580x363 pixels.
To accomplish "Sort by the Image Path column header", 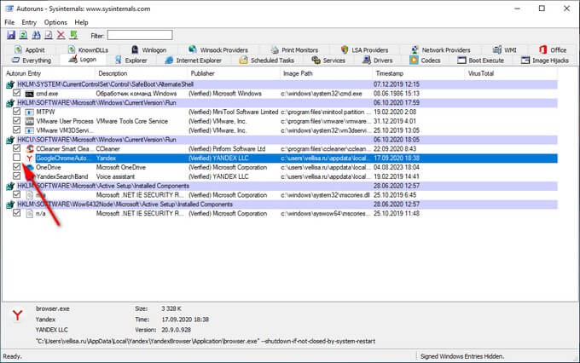I will coord(326,73).
